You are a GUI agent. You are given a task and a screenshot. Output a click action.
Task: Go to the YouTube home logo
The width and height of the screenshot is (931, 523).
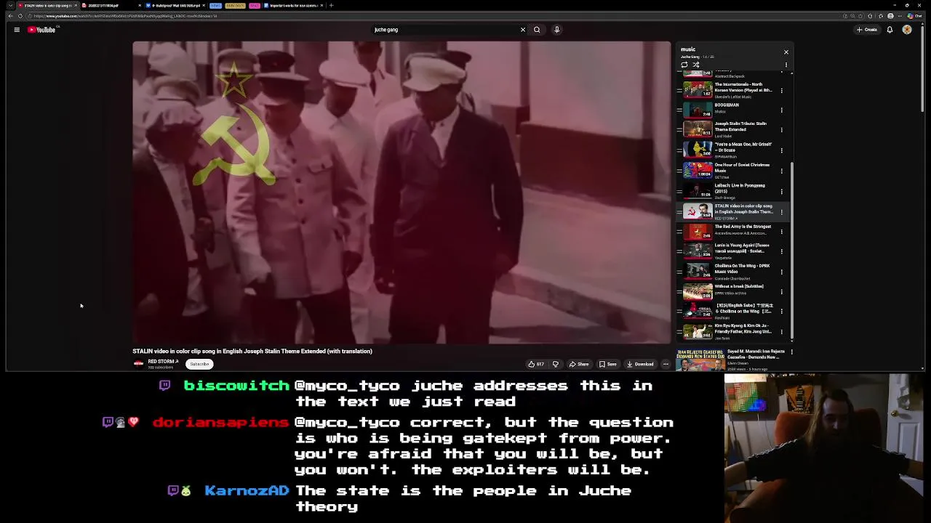41,30
